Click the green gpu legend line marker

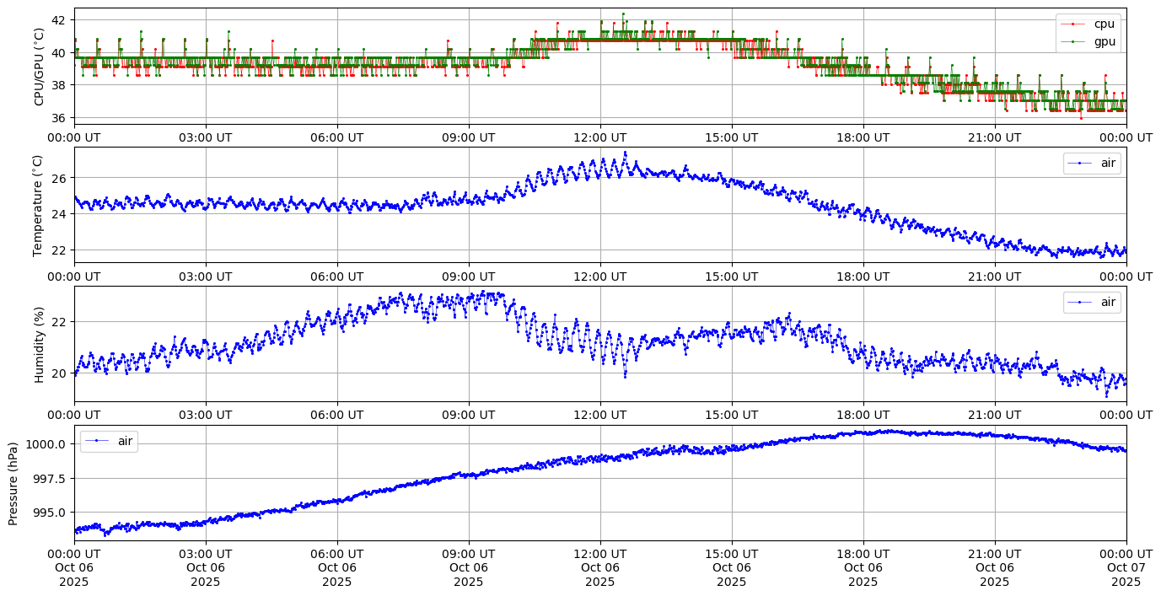[1075, 40]
